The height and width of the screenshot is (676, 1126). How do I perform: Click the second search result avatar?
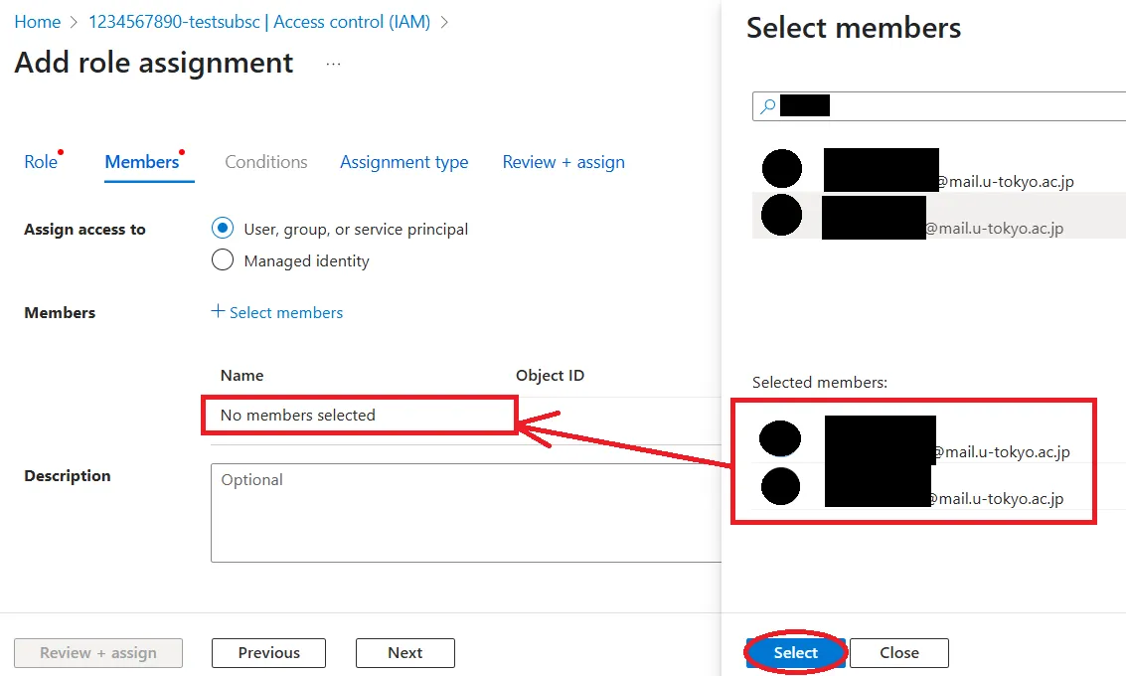(x=781, y=215)
